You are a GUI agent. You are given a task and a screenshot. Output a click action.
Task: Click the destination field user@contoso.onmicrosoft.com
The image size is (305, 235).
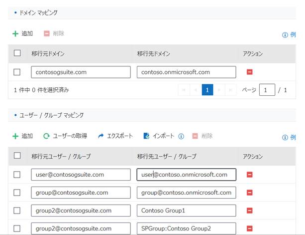pyautogui.click(x=187, y=175)
